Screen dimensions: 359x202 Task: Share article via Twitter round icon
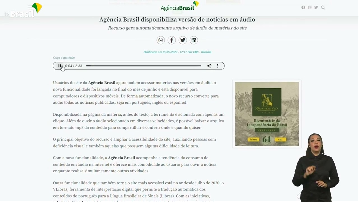[183, 40]
